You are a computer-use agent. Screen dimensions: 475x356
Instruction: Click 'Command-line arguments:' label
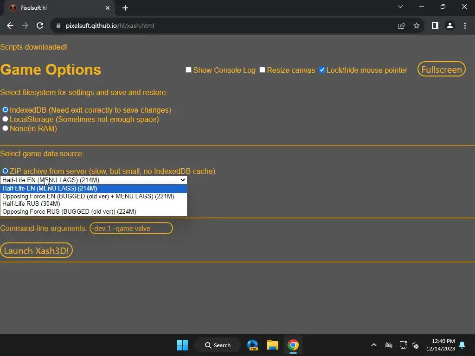click(44, 228)
